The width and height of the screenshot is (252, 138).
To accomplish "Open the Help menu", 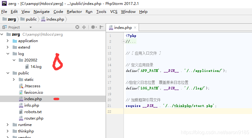I will pos(143,12).
